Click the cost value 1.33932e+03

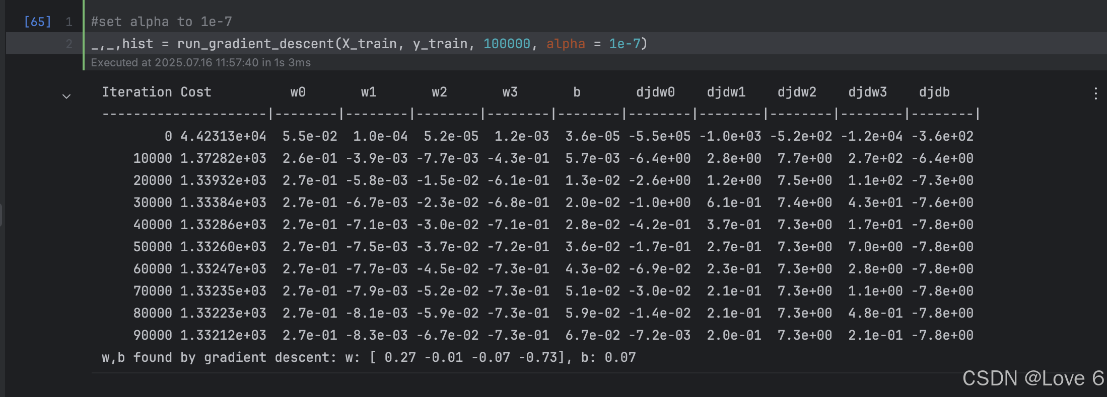tap(223, 180)
